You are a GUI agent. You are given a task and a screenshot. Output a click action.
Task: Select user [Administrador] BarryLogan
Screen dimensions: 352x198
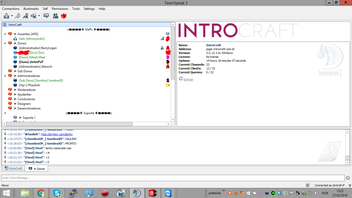38,48
